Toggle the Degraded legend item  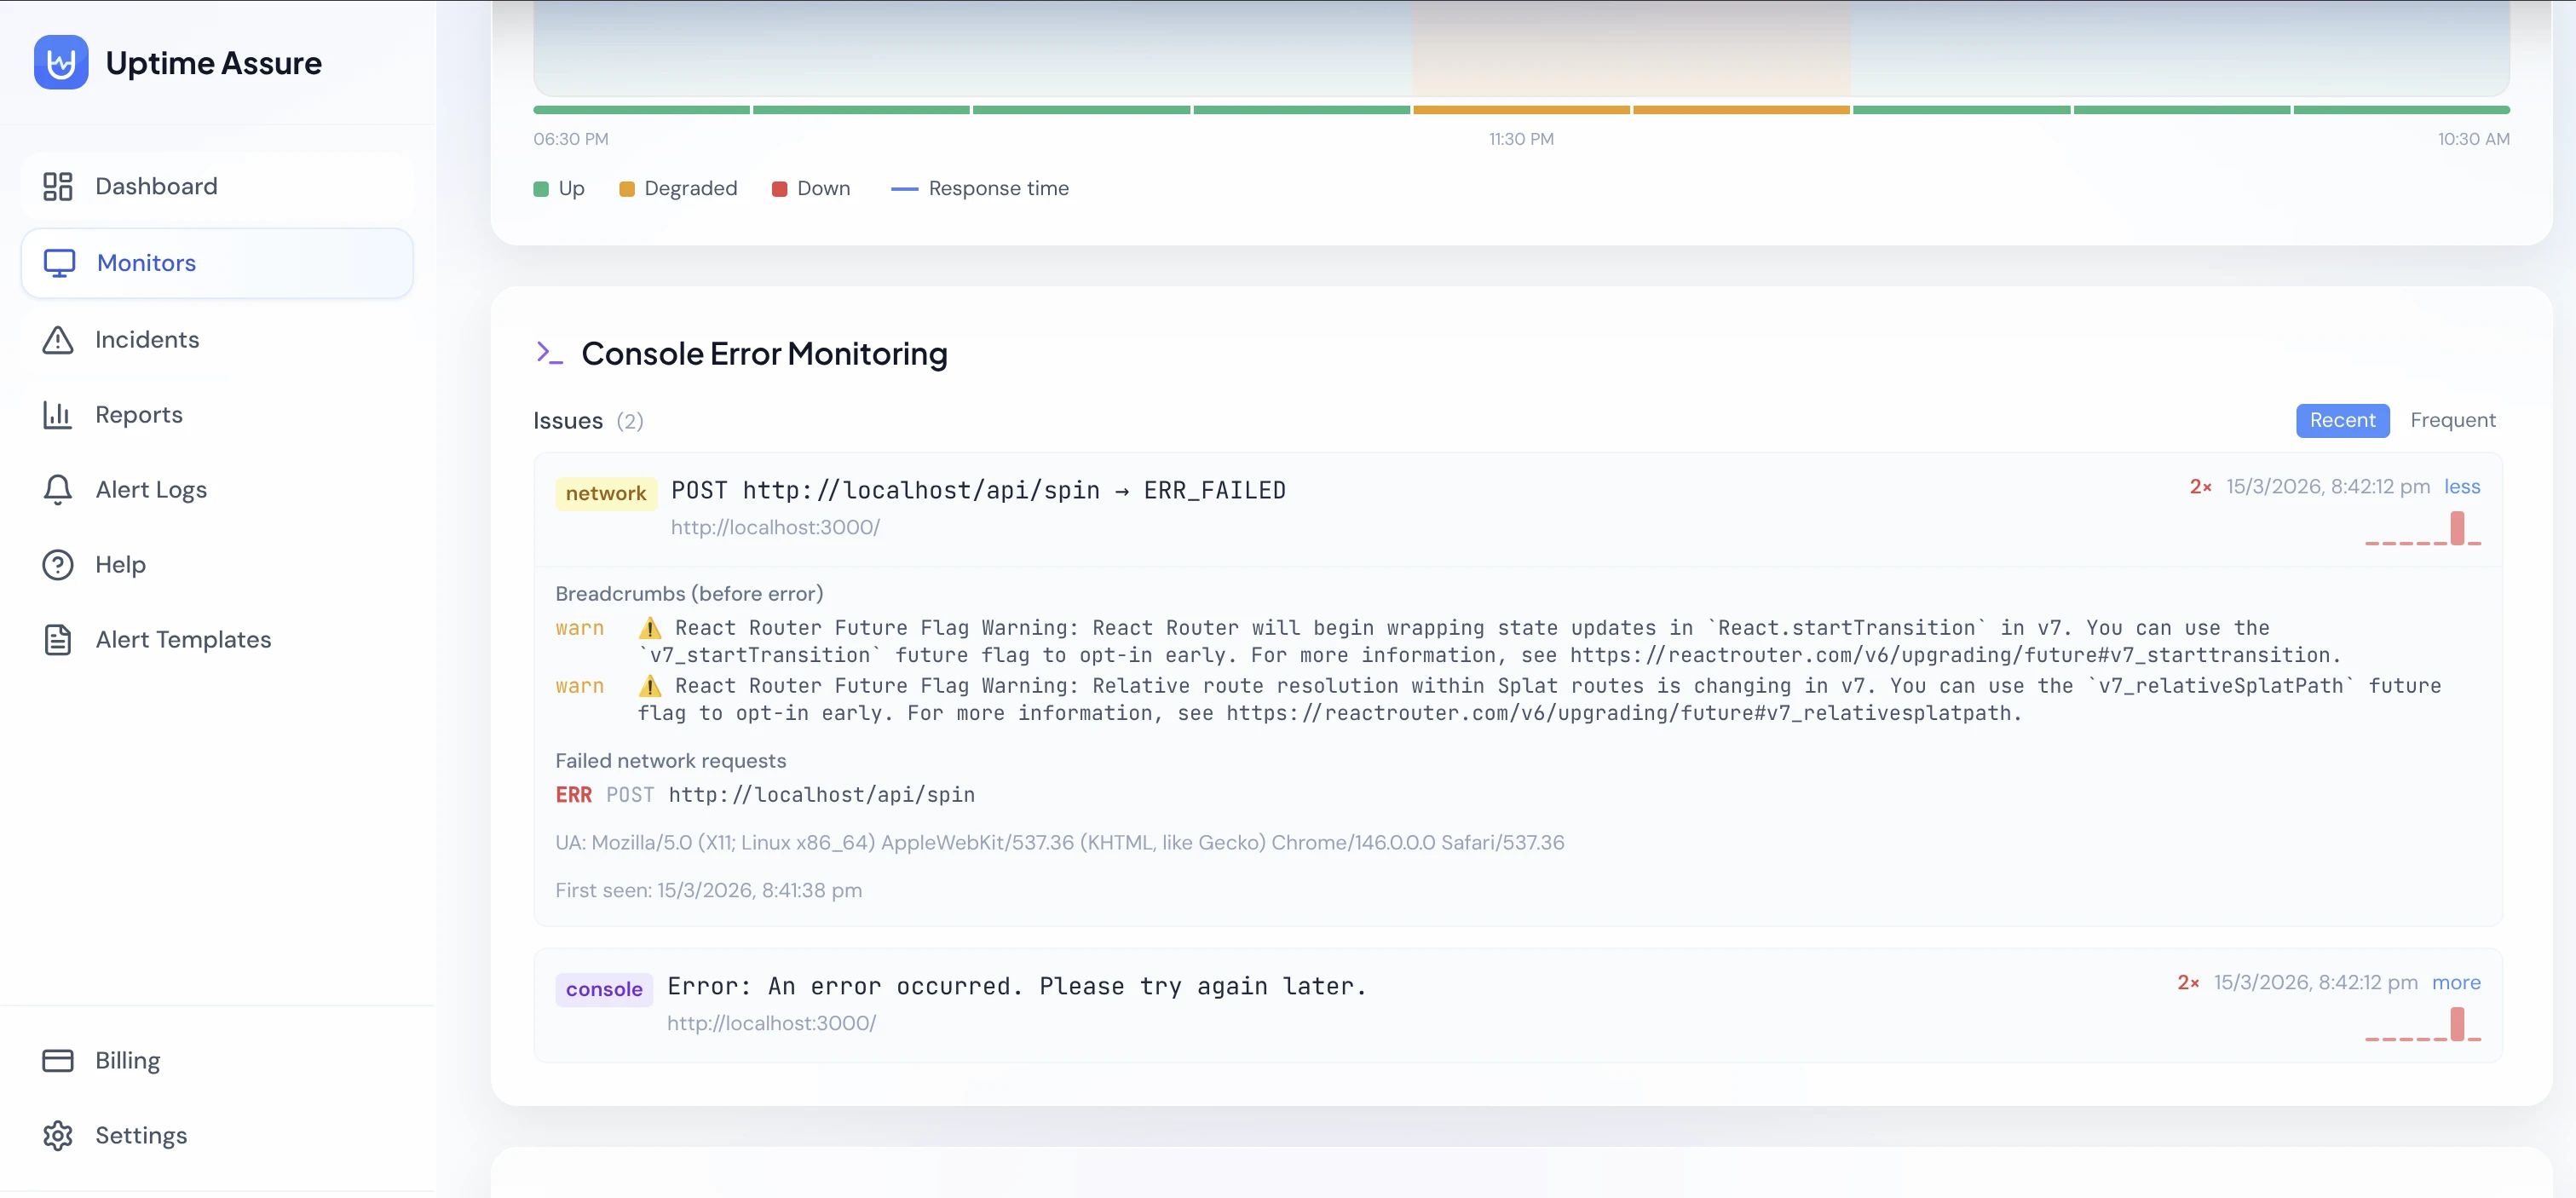pyautogui.click(x=678, y=188)
